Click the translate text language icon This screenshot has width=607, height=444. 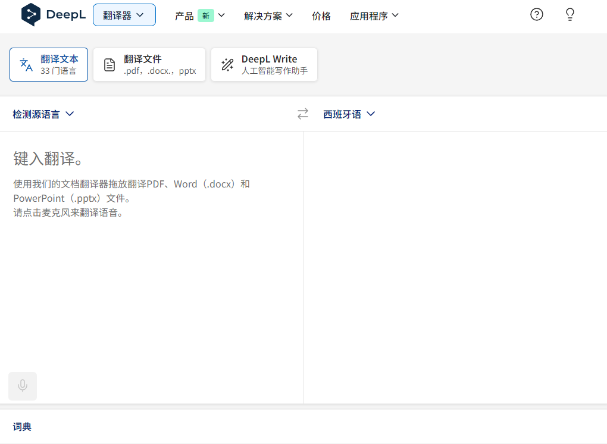tap(26, 65)
